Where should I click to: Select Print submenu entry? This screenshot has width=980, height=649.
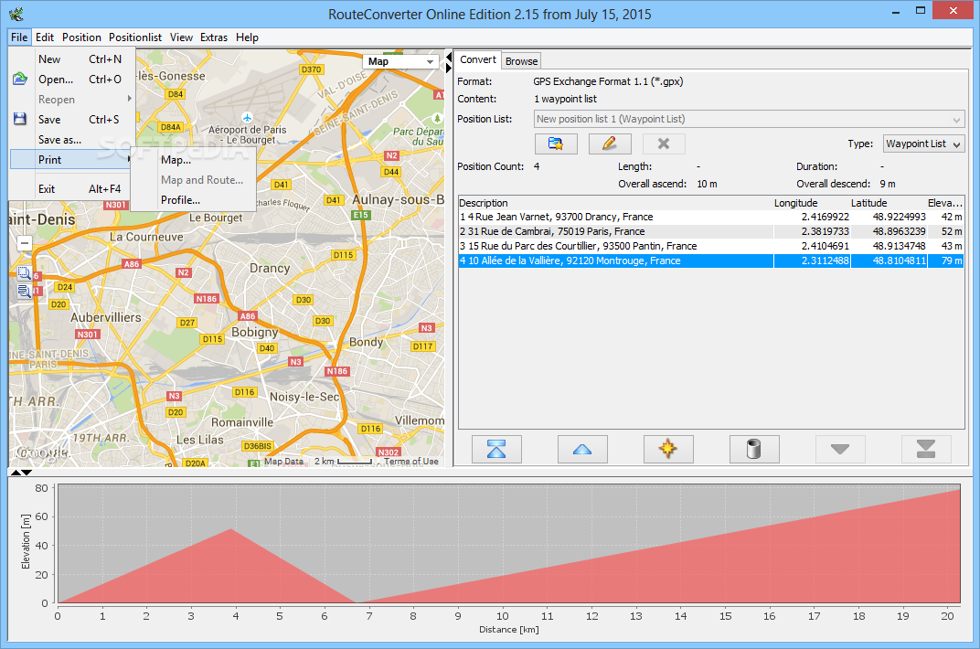click(72, 160)
